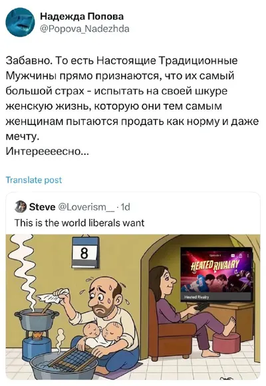The image size is (266, 386).
Task: Click the Translate post link
Action: [x=34, y=180]
